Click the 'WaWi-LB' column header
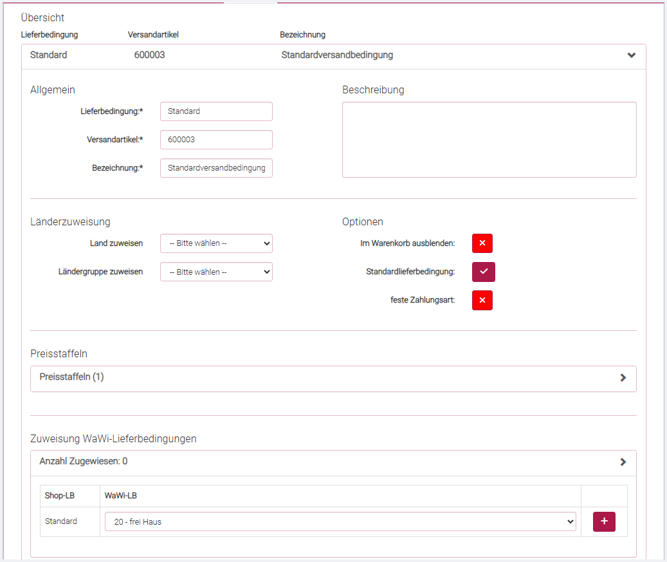The width and height of the screenshot is (667, 562). coord(121,496)
